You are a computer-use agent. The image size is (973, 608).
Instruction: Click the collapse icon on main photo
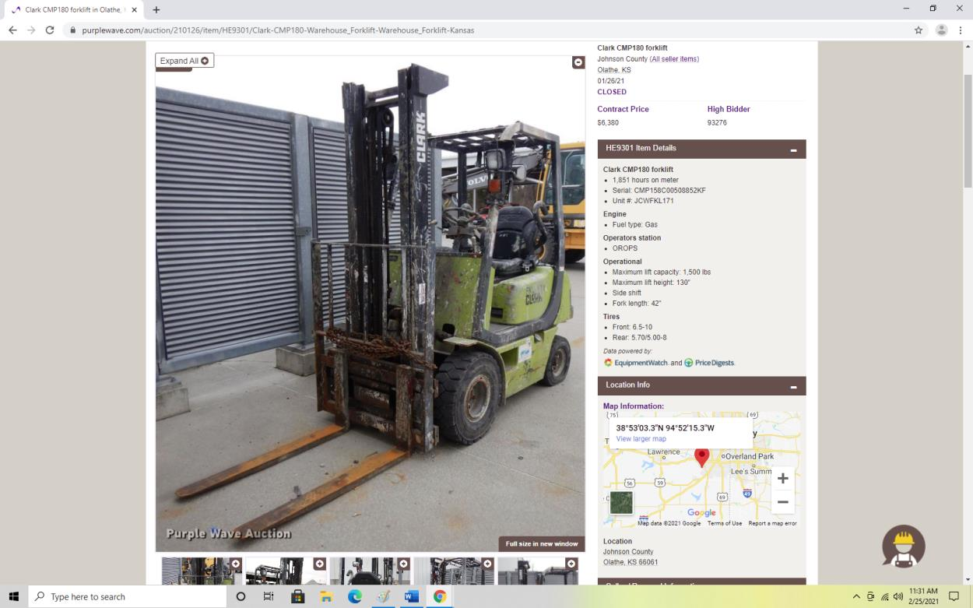tap(578, 62)
